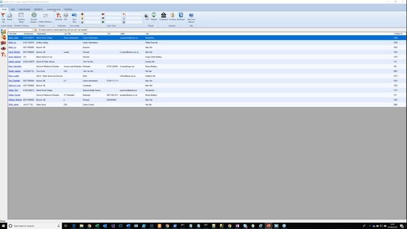Screen dimensions: 407x229
Task: Open the Scheduler ribbon icon
Action: tap(181, 17)
